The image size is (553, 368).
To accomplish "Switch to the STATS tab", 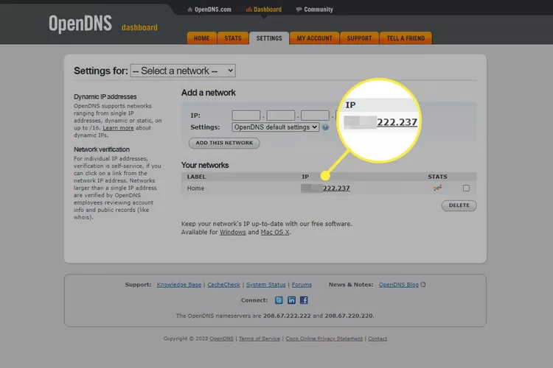I will point(233,38).
